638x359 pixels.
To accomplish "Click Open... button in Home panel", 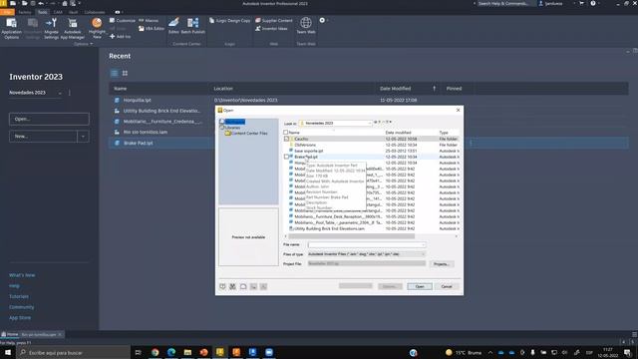I will (49, 119).
